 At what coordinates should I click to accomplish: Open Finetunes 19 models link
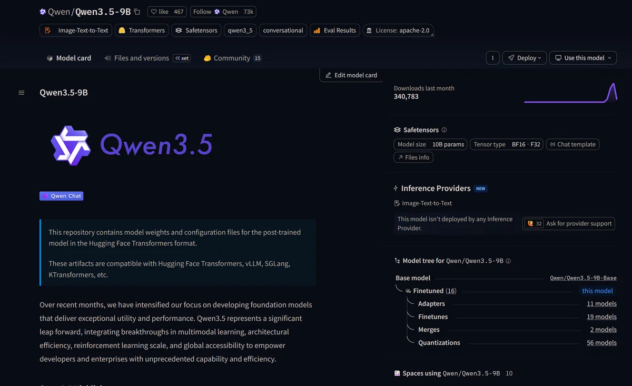tap(601, 317)
